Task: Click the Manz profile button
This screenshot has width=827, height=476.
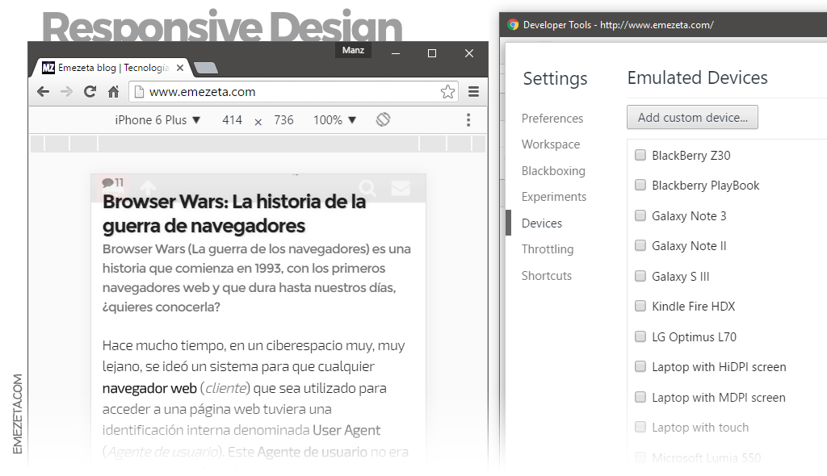Action: pyautogui.click(x=353, y=50)
